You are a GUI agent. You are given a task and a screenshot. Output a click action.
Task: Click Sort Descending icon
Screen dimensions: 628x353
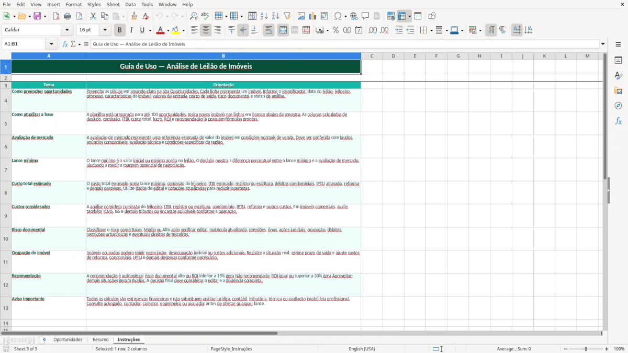pyautogui.click(x=275, y=16)
